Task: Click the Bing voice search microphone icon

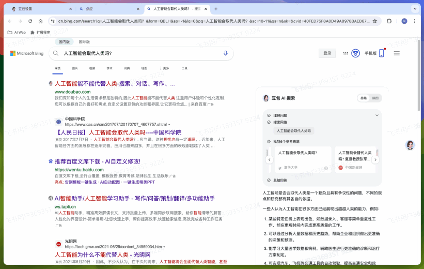Action: [225, 53]
